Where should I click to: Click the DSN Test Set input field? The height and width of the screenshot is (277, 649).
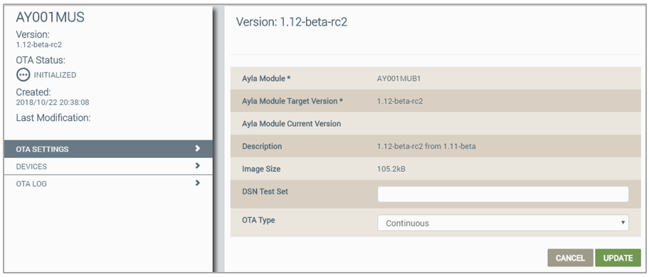503,194
